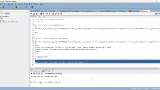Open the Window menu

[36, 4]
